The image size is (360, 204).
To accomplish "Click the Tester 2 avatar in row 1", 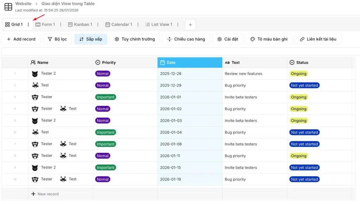I will 35,74.
